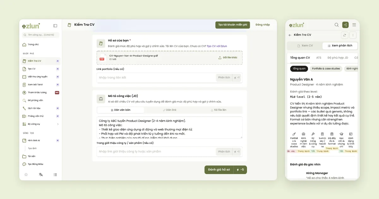Open the Tài sản folder icon
The height and width of the screenshot is (199, 379).
pos(24,156)
